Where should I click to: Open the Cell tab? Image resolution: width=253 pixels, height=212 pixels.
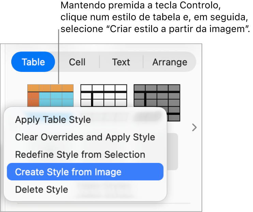(x=77, y=62)
